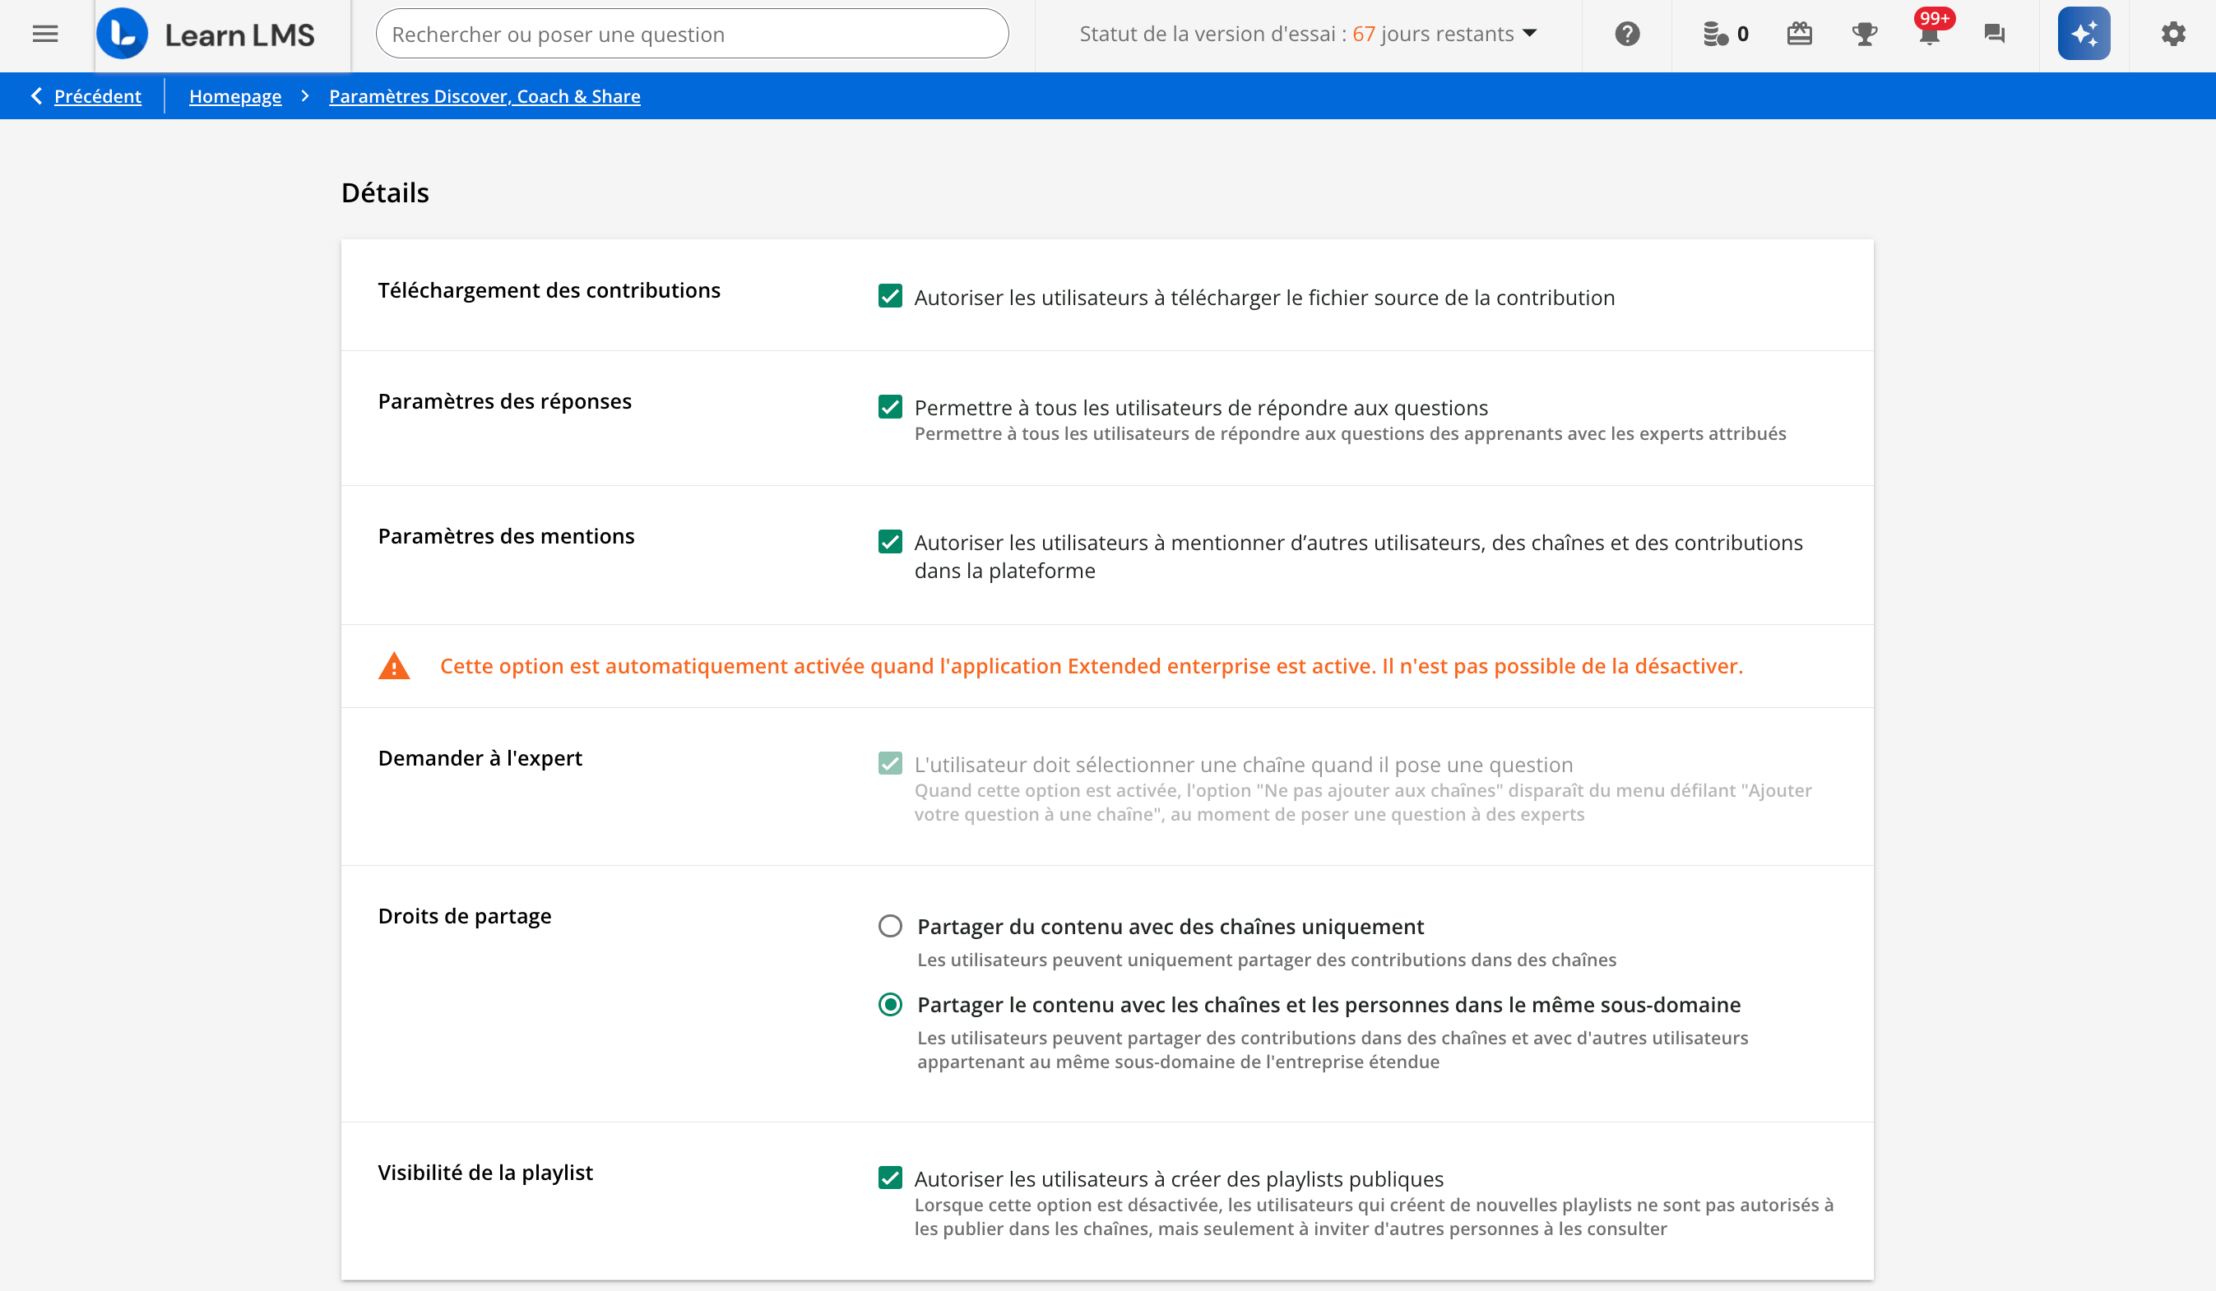
Task: Open the help question mark icon
Action: coord(1627,35)
